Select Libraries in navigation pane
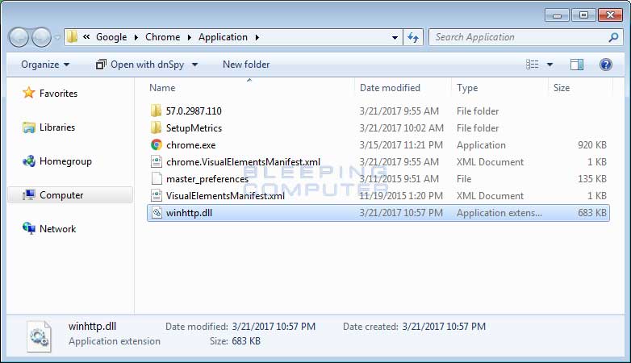This screenshot has height=363, width=631. click(x=57, y=127)
